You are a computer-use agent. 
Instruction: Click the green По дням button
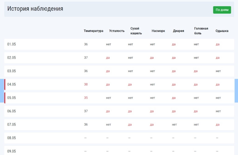click(x=222, y=10)
